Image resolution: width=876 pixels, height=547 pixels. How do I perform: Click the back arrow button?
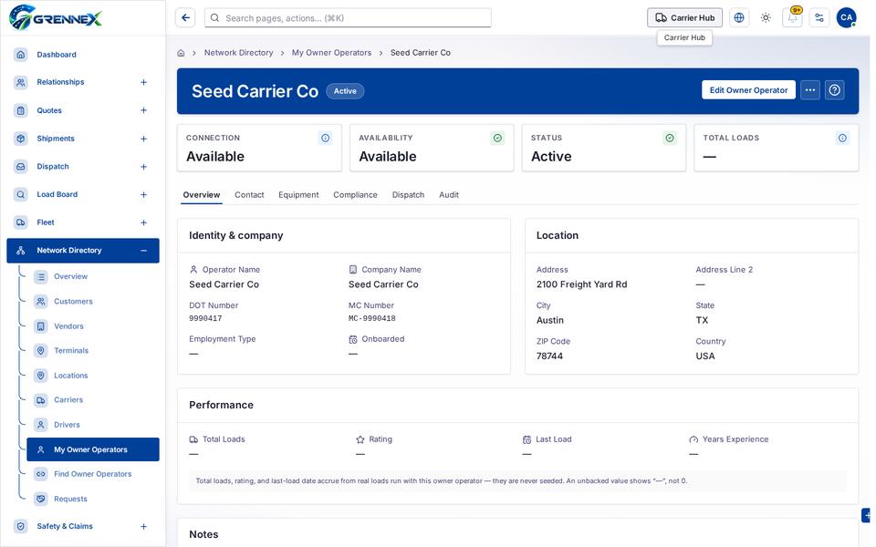(185, 18)
